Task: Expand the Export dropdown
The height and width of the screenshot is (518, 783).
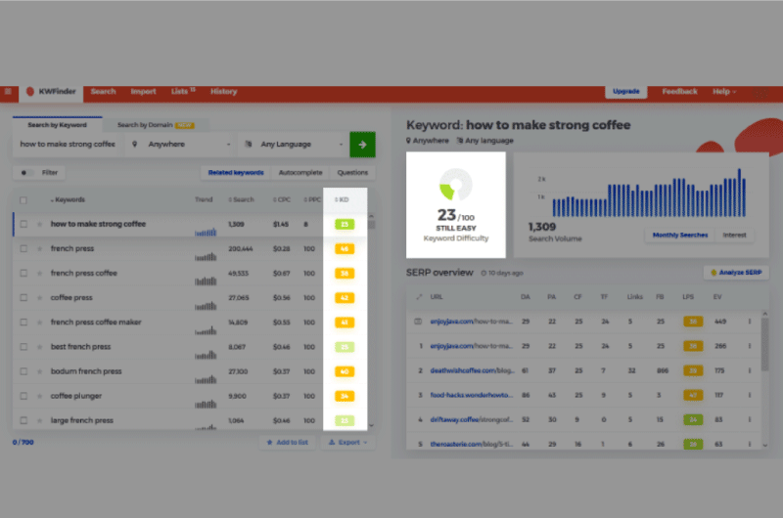Action: click(x=348, y=442)
